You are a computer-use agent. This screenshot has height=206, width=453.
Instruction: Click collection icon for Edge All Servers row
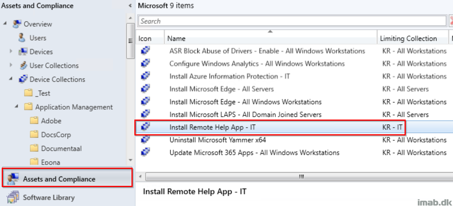click(x=145, y=89)
